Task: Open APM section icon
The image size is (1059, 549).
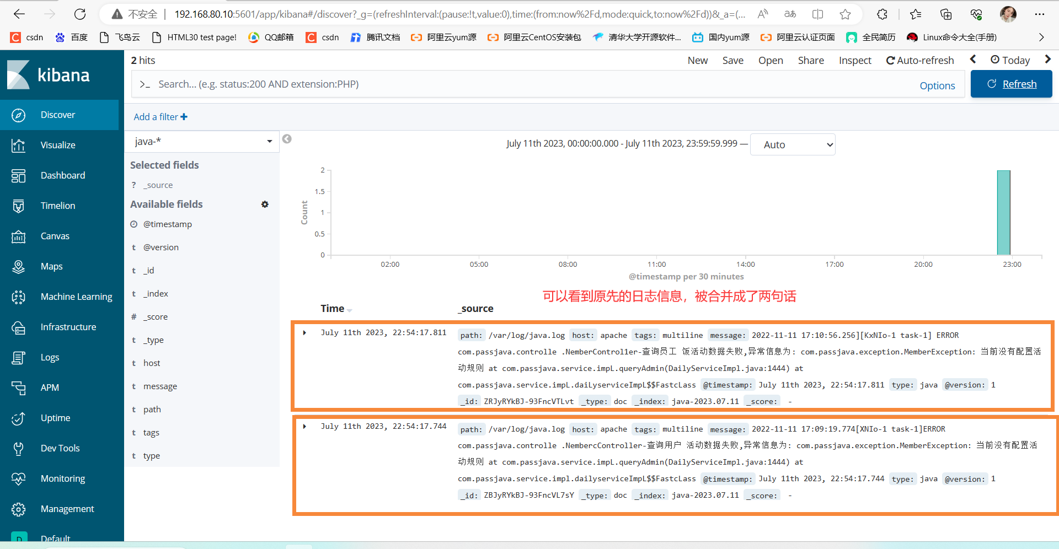Action: (x=18, y=387)
